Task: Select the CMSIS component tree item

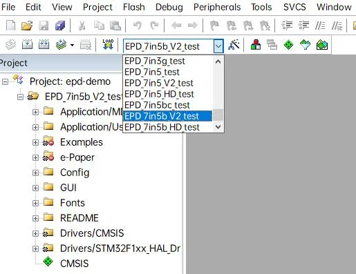Action: pyautogui.click(x=74, y=264)
